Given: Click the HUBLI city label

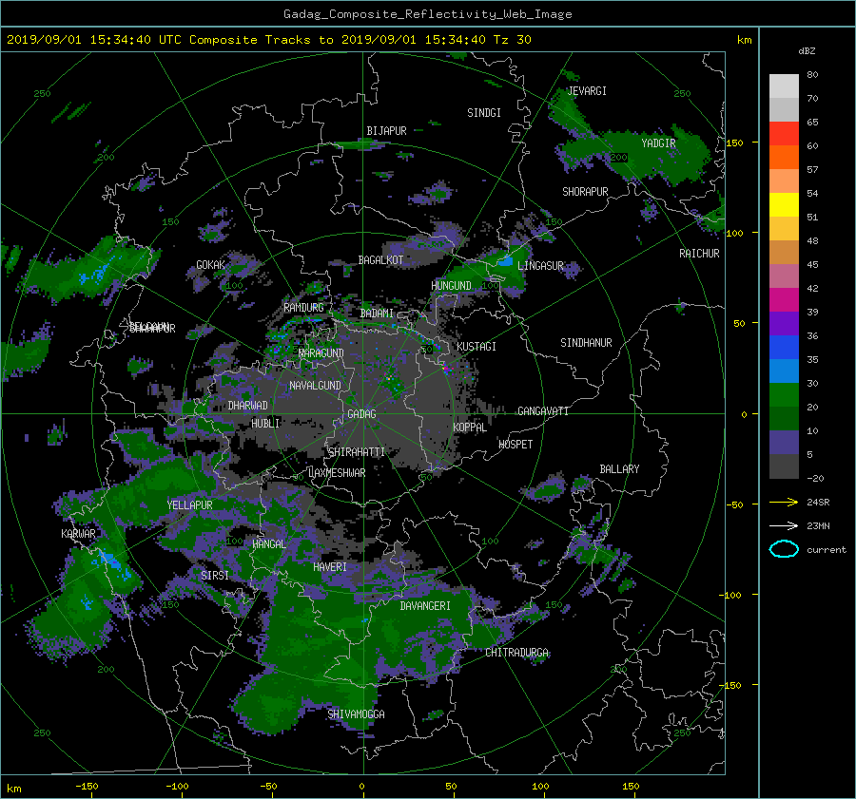Looking at the screenshot, I should coord(265,424).
